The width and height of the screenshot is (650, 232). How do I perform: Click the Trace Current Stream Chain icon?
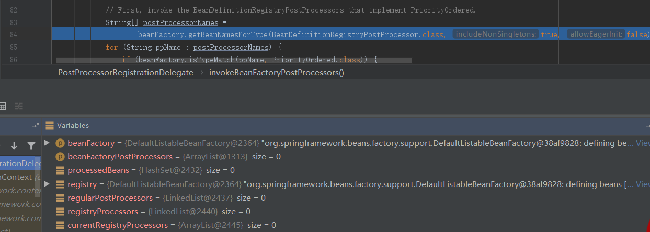click(x=19, y=106)
